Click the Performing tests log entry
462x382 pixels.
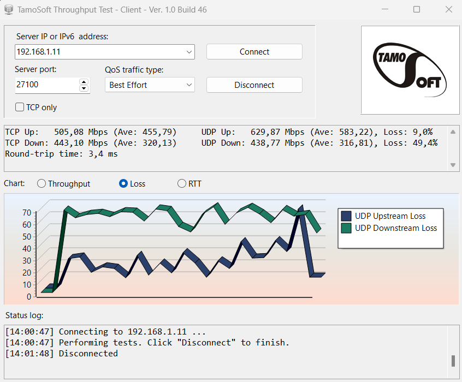pyautogui.click(x=147, y=343)
